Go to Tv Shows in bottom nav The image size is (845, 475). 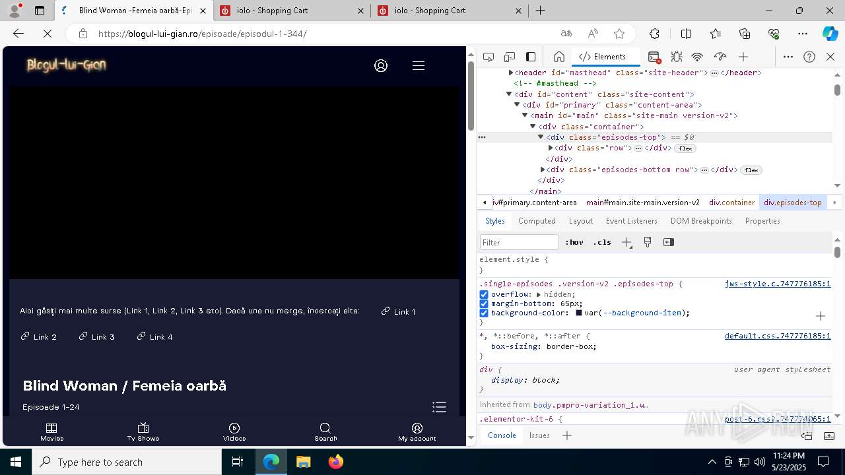pyautogui.click(x=143, y=432)
